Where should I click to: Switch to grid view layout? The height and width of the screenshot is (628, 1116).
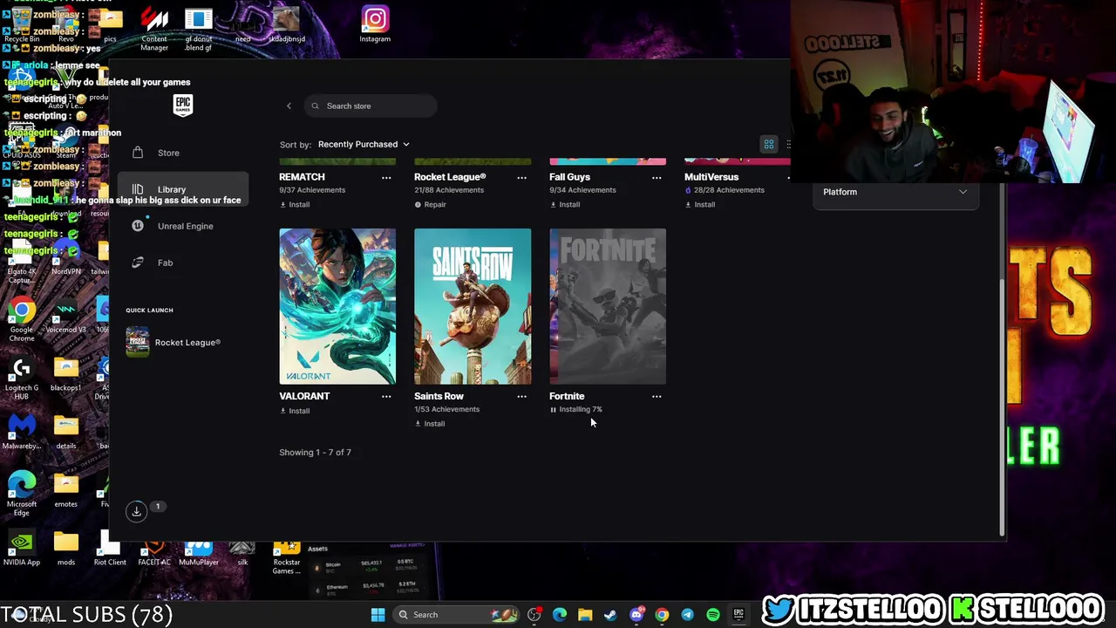click(x=769, y=145)
